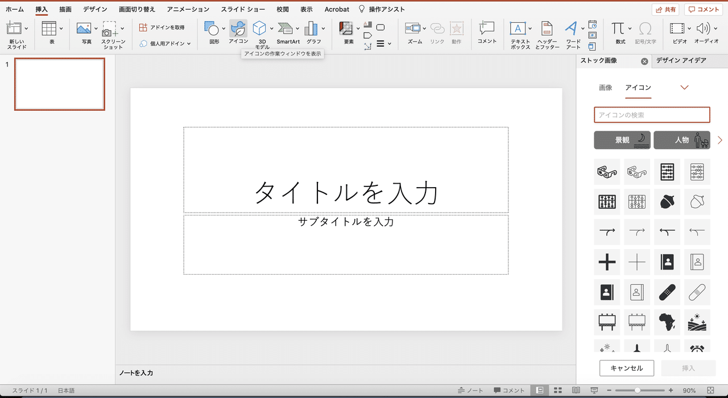Switch to normal view in status bar

click(x=539, y=391)
